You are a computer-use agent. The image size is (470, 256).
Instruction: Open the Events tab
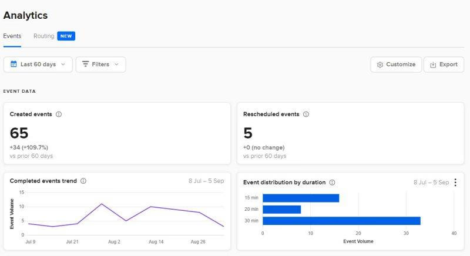click(12, 36)
